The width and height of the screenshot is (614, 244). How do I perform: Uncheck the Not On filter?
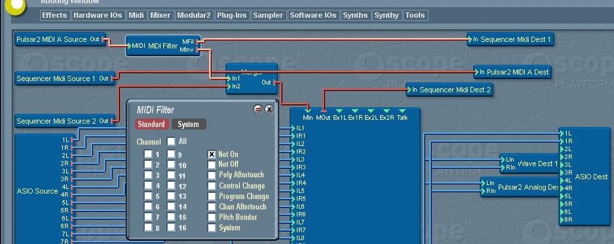212,154
